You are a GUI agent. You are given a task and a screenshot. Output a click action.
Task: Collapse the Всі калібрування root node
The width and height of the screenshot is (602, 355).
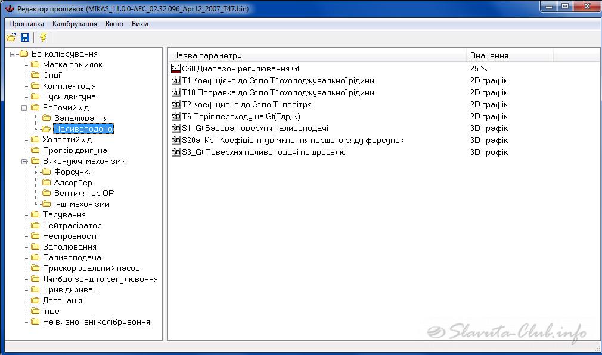pos(13,54)
